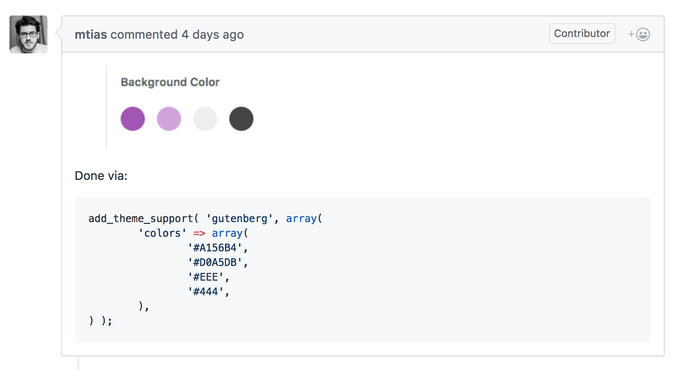Screen dimensions: 675x371
Task: Pick the light gray color swatch
Action: coord(205,119)
